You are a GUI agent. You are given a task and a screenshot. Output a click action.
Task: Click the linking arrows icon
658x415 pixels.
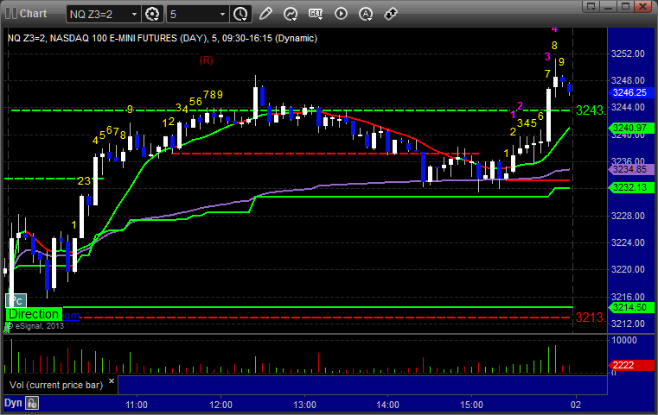[x=391, y=14]
